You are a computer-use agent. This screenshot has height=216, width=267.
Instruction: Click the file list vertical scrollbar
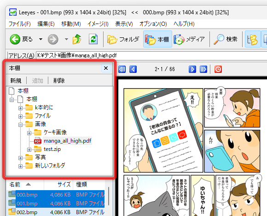109,196
